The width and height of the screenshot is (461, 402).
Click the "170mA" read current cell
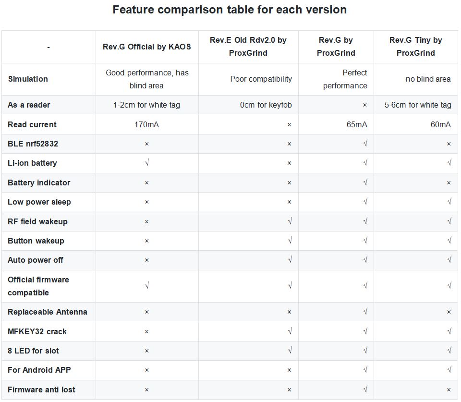[146, 124]
